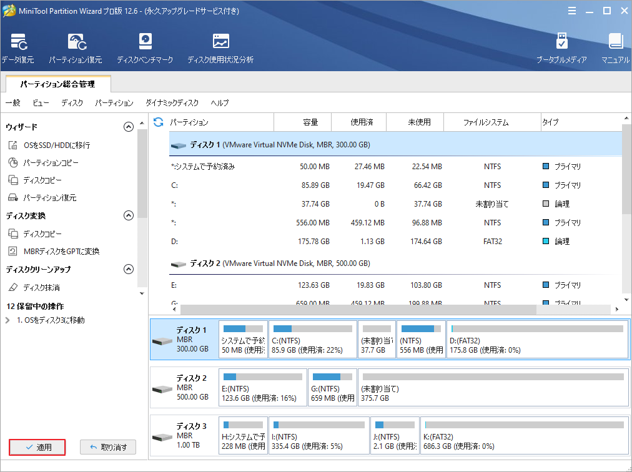Launch パーティション復元 from the toolbar
Screen dimensions: 632x472
(76, 48)
